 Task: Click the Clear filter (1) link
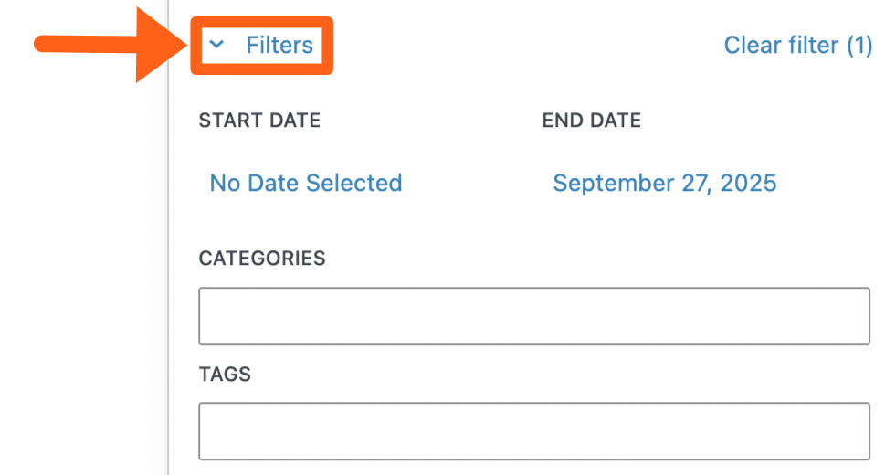(x=797, y=45)
